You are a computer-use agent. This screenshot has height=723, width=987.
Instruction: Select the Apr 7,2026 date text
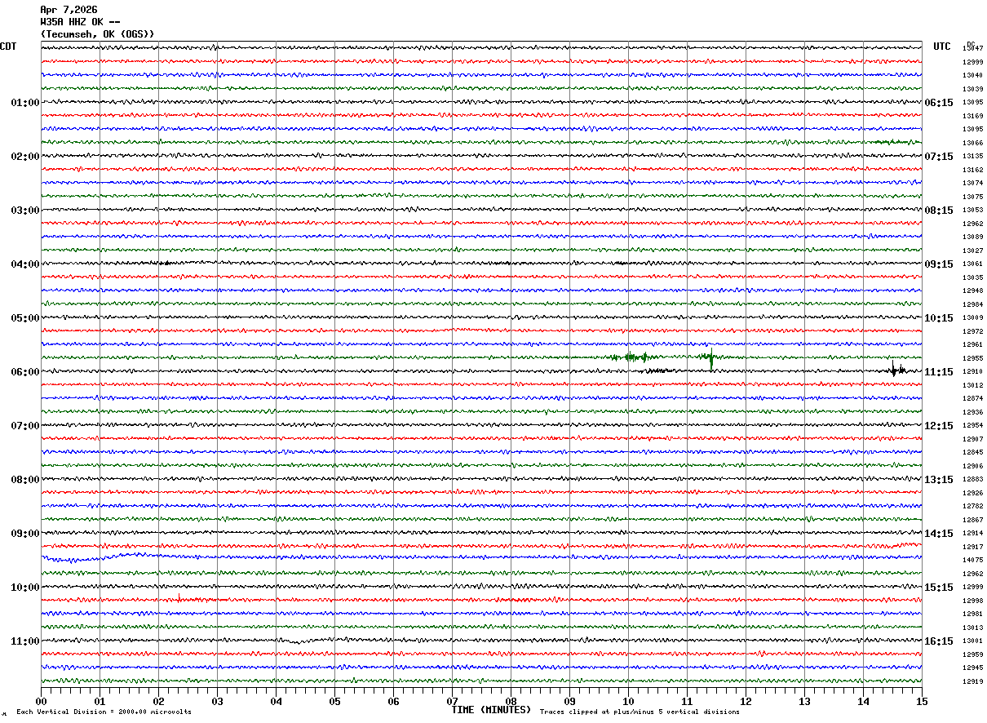(x=69, y=10)
